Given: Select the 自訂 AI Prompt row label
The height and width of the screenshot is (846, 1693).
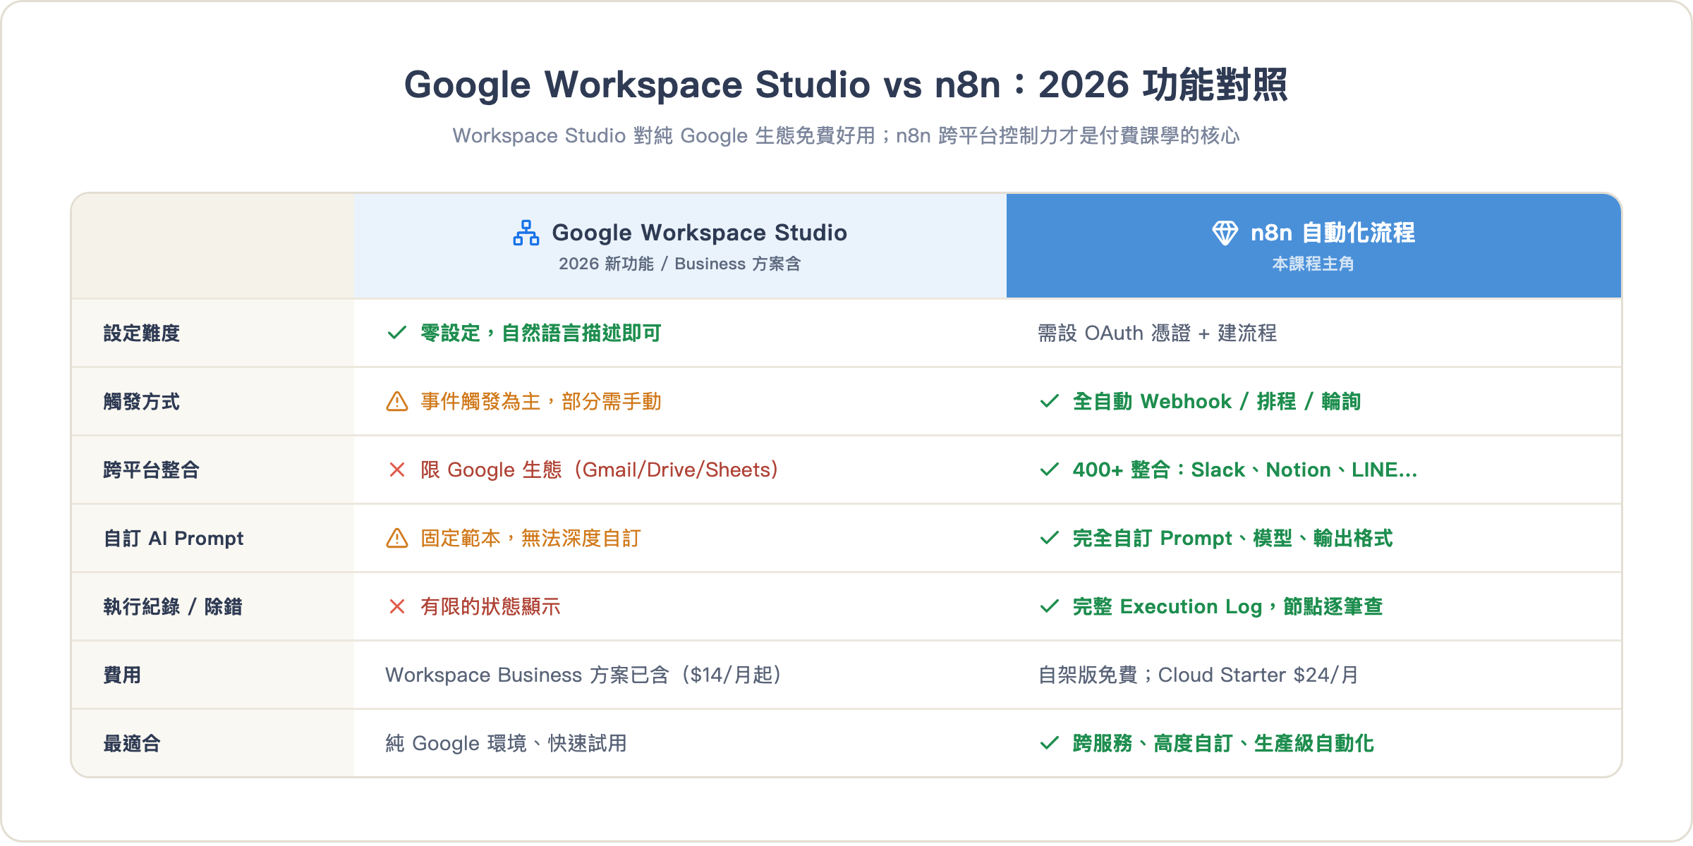Looking at the screenshot, I should [x=174, y=538].
